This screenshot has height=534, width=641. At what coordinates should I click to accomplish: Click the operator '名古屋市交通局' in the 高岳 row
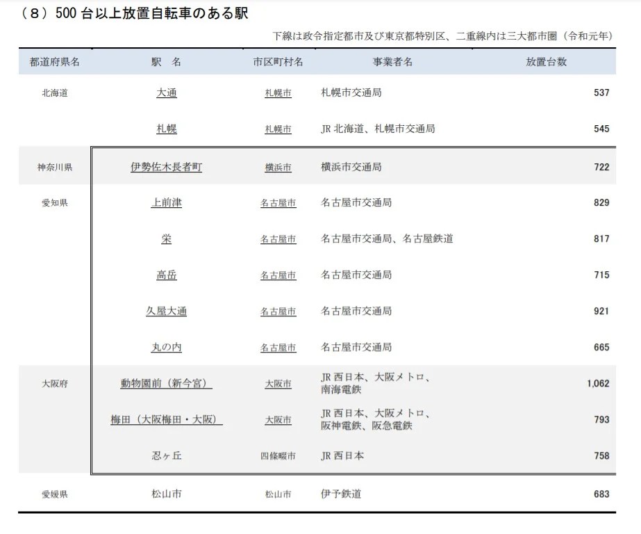tap(356, 275)
